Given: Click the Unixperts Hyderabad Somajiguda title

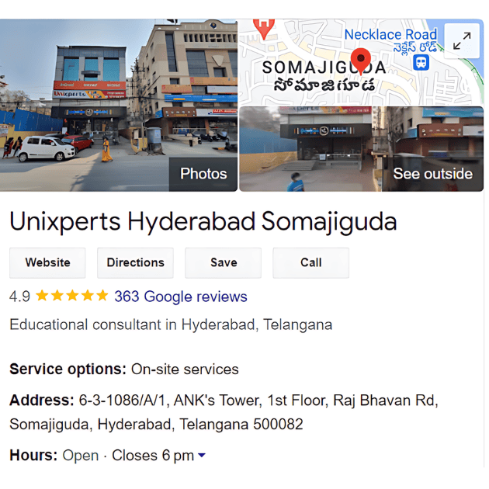Looking at the screenshot, I should [x=203, y=221].
